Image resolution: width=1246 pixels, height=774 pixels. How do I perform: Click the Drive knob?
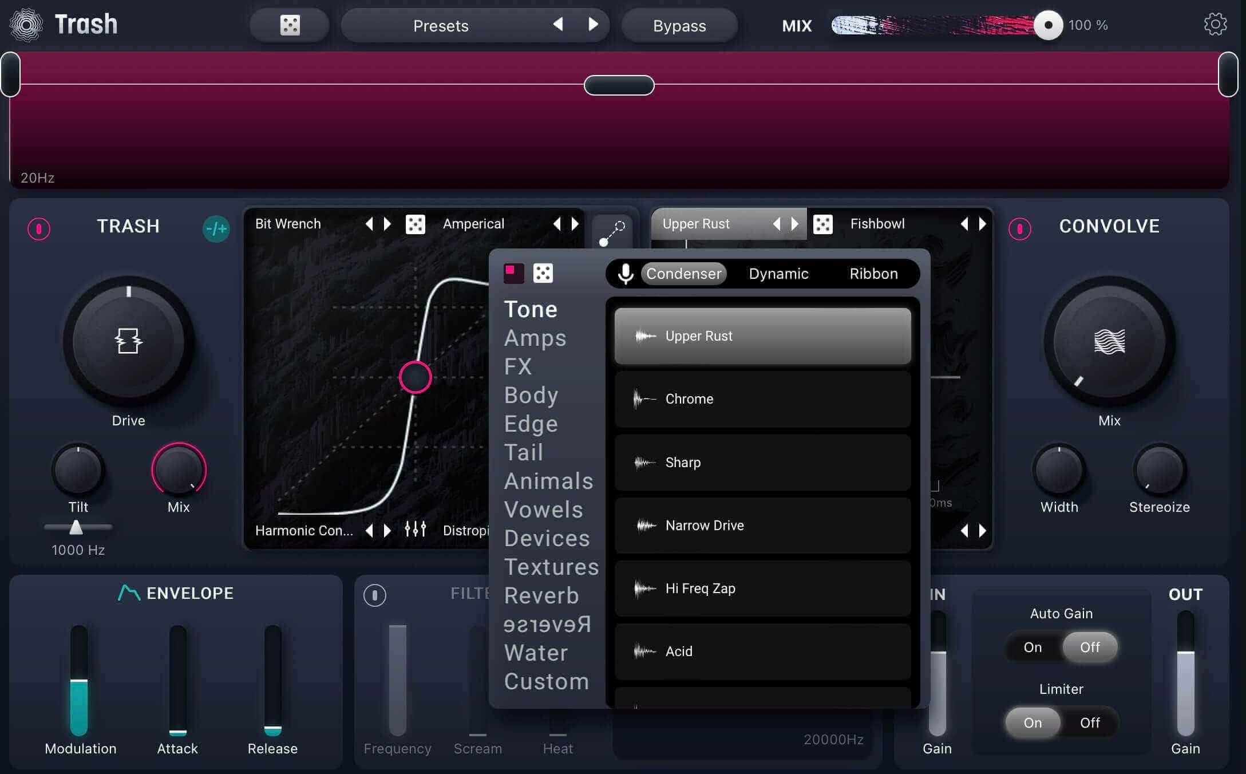[128, 341]
